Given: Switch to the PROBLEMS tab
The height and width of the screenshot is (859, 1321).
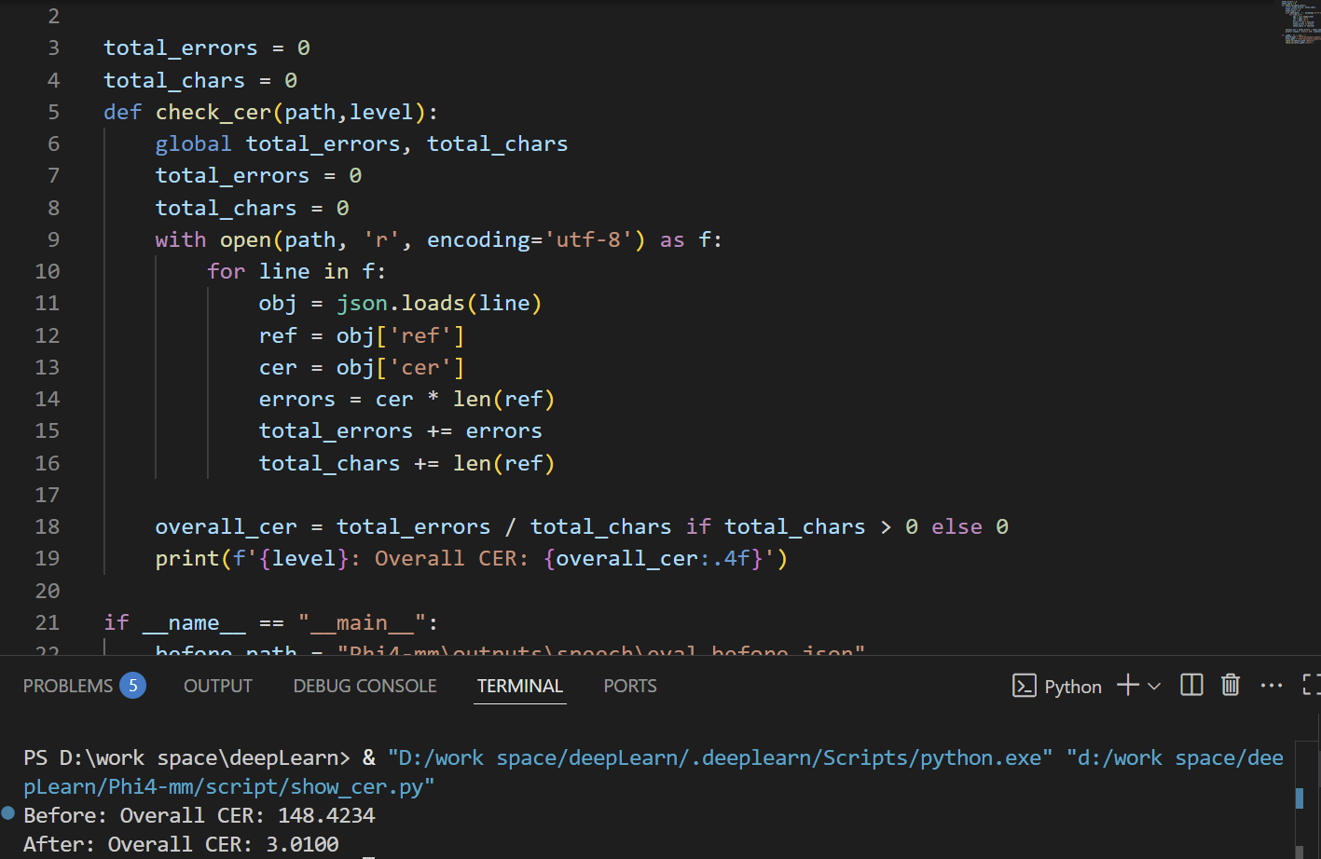Looking at the screenshot, I should coord(67,687).
